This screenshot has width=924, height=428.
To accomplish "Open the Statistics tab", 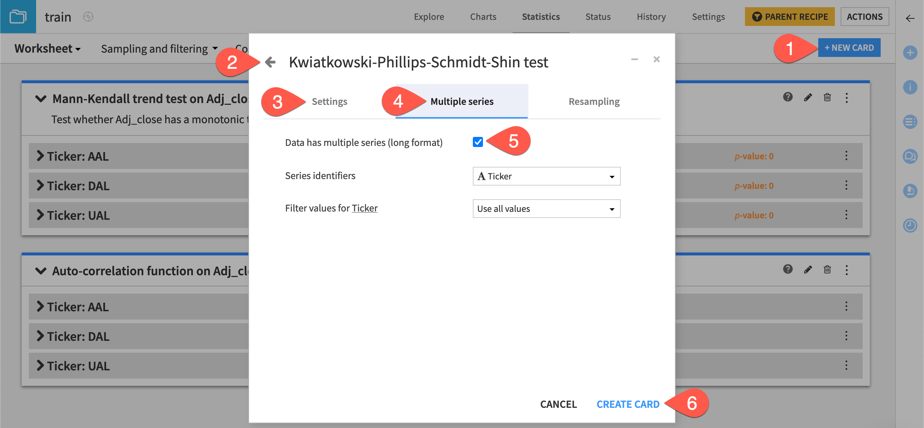I will (541, 17).
